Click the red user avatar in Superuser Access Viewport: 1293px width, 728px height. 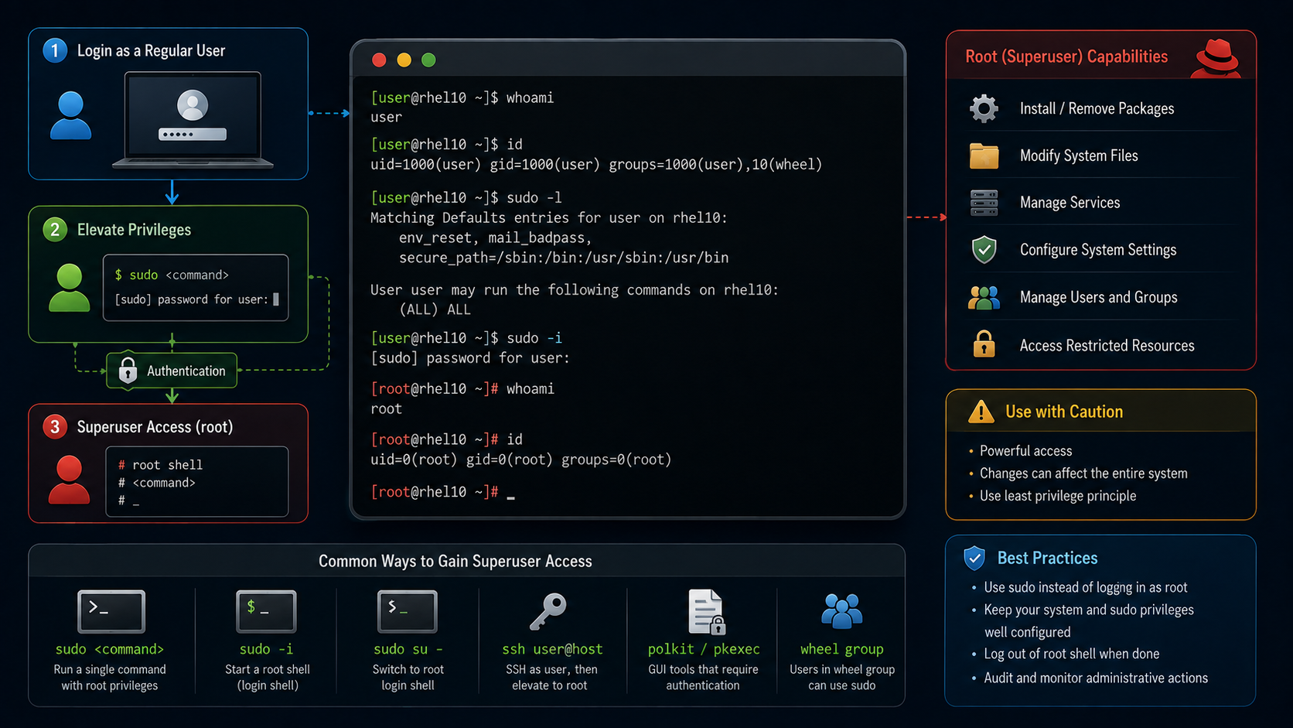pyautogui.click(x=70, y=480)
